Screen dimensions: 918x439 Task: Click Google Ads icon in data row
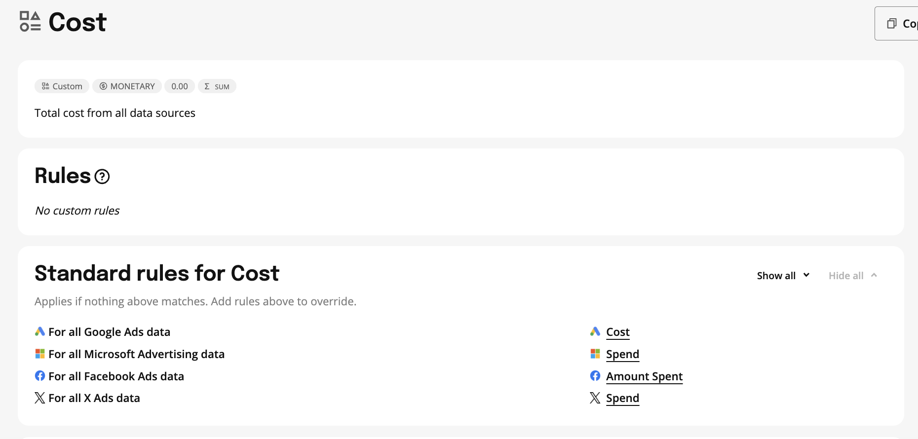click(40, 332)
